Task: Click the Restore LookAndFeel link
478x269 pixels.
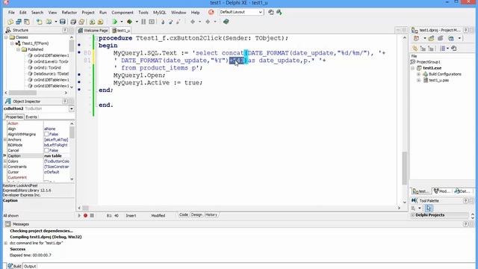Action: point(20,185)
